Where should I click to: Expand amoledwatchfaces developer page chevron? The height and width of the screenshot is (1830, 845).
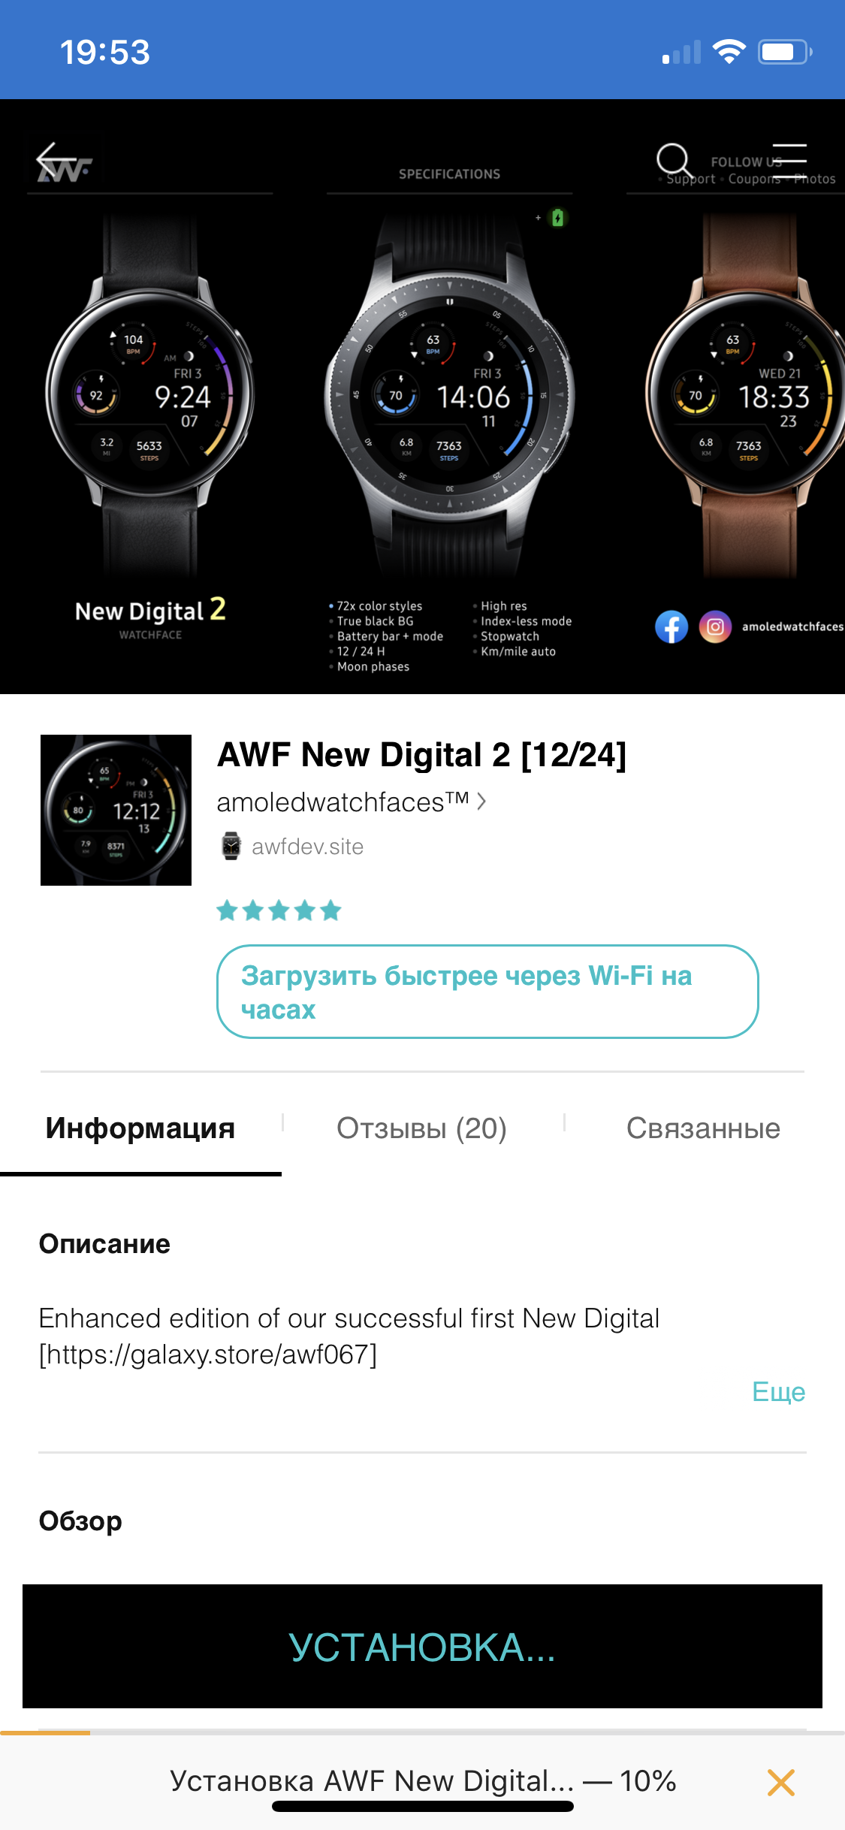tap(481, 802)
